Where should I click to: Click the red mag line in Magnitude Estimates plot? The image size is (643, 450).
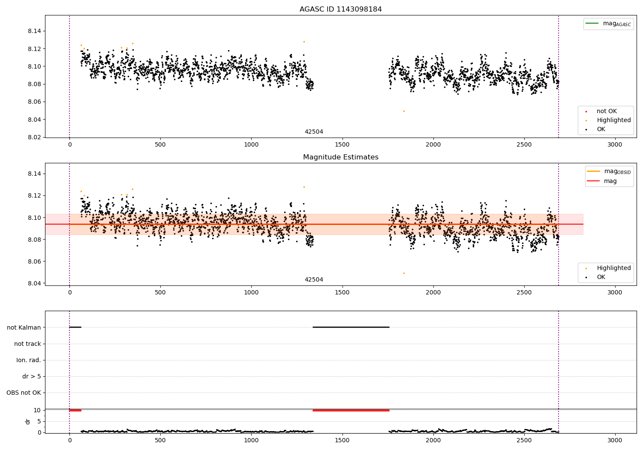[x=314, y=224]
